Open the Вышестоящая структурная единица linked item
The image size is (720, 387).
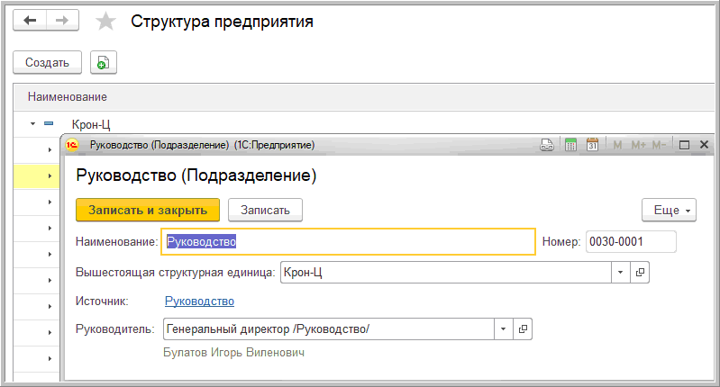[x=640, y=271]
